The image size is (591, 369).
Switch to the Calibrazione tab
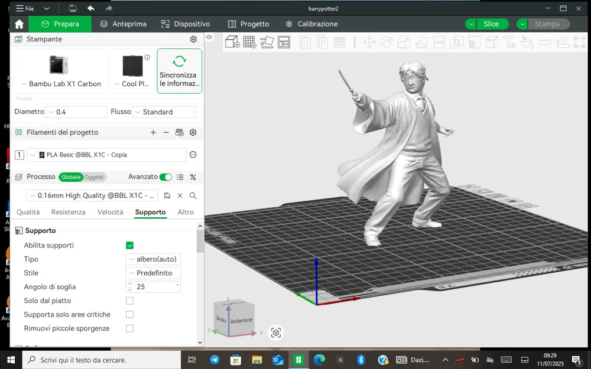pyautogui.click(x=311, y=24)
